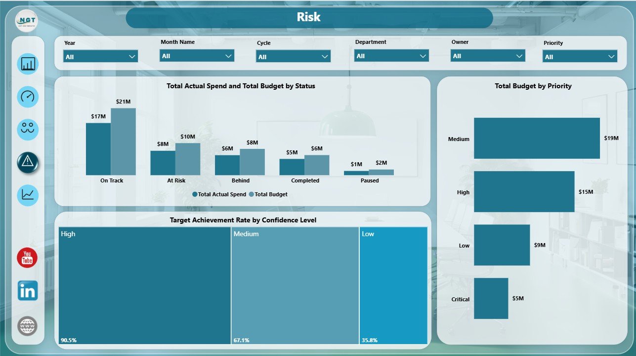636x356 pixels.
Task: Select the Completed actual spend $5M bar
Action: pos(292,167)
